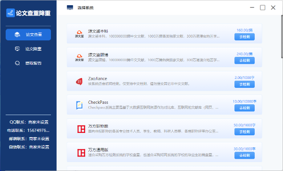
Task: Select the 源文鉴硕博 title text
Action: (x=98, y=55)
